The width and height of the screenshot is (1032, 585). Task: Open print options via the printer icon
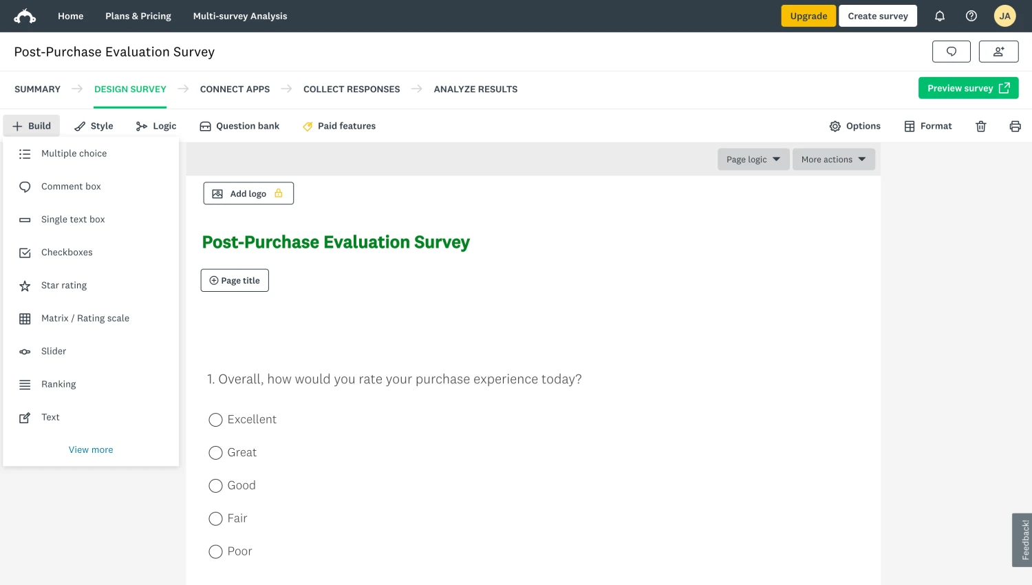pyautogui.click(x=1015, y=126)
